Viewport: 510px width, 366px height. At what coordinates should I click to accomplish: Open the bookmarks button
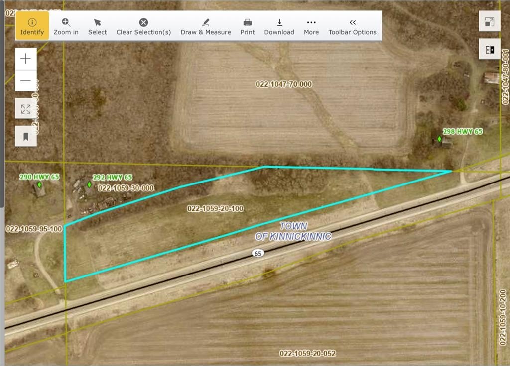pos(26,136)
